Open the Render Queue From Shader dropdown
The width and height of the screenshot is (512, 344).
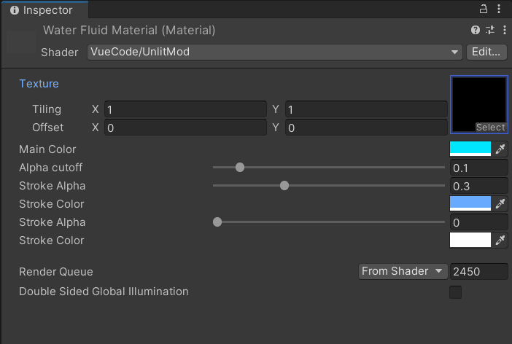pos(403,272)
